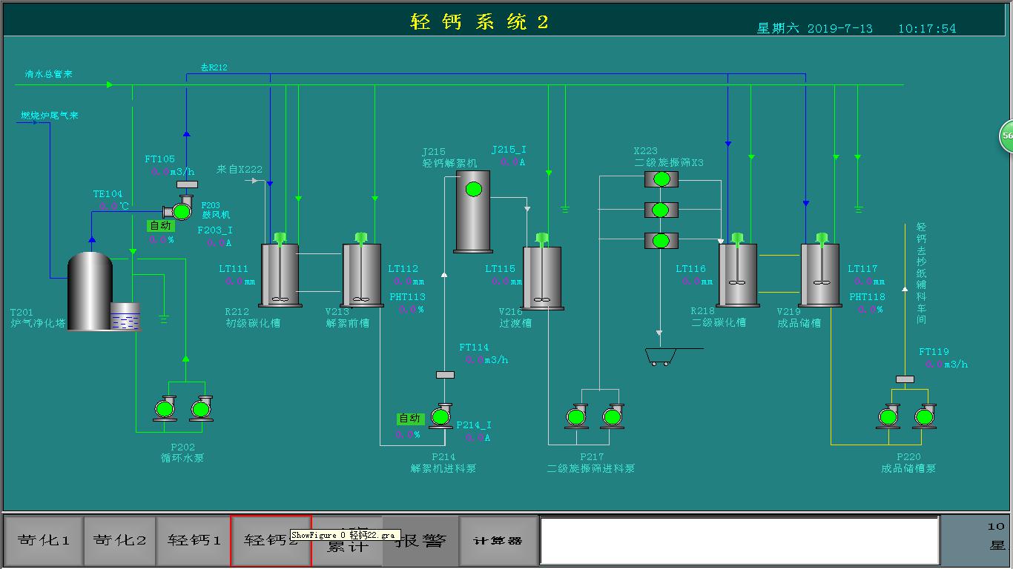Viewport: 1013px width, 569px height.
Task: Switch to the 轻钙2 screen
Action: (271, 541)
